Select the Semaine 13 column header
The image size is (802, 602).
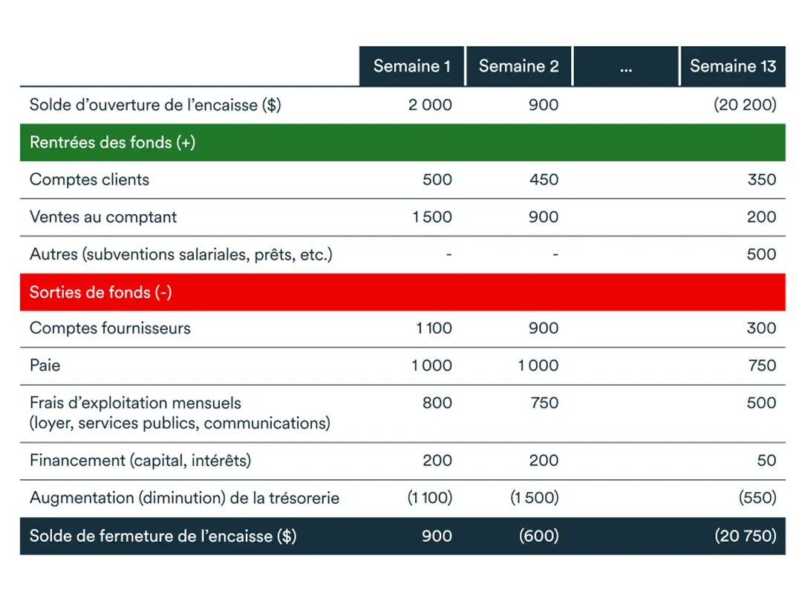732,66
